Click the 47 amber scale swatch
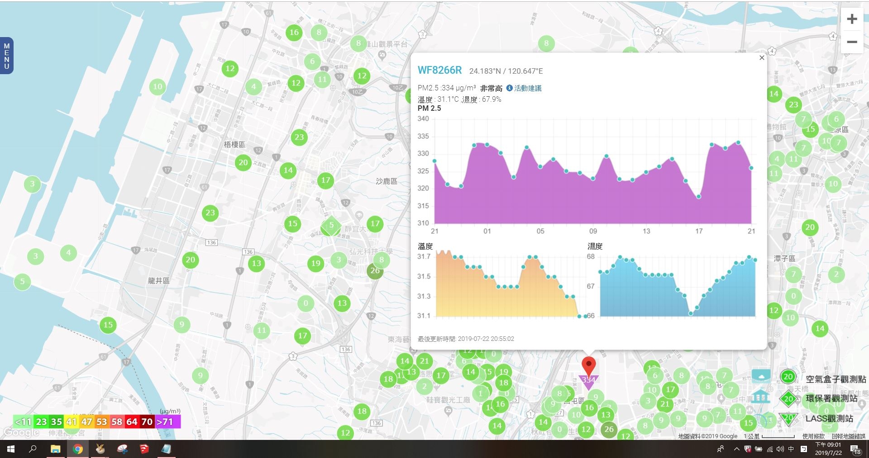 [86, 422]
